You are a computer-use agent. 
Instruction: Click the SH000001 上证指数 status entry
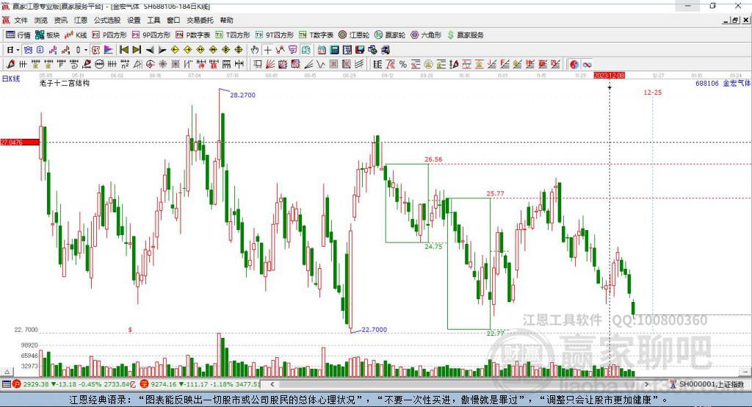click(707, 384)
